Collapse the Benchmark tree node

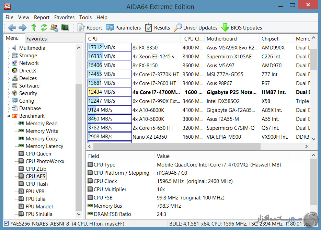click(x=9, y=116)
